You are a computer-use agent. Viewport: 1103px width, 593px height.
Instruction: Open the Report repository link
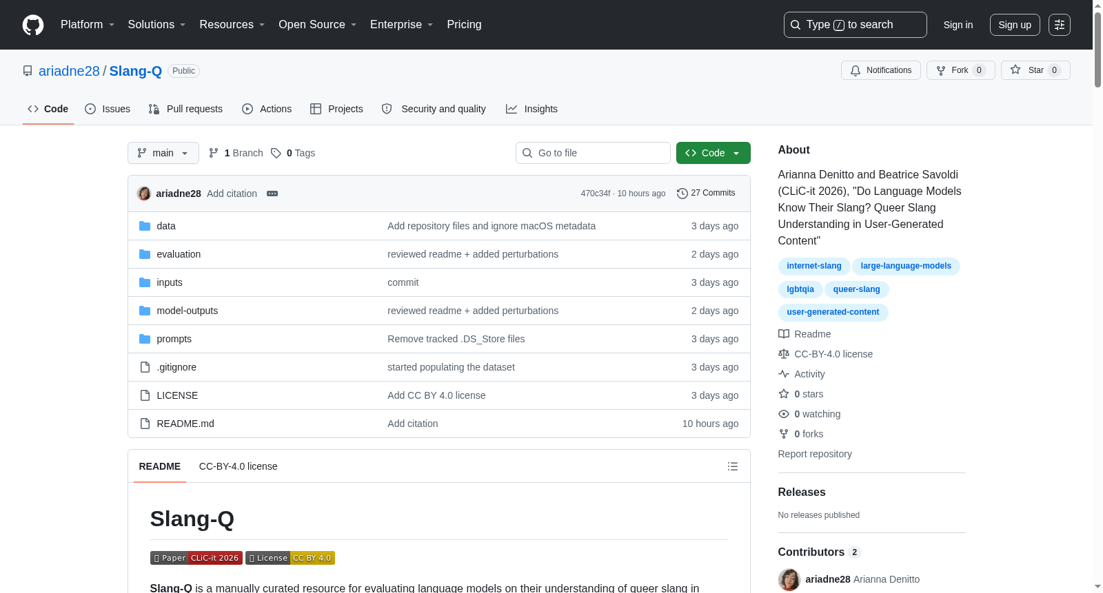click(815, 454)
